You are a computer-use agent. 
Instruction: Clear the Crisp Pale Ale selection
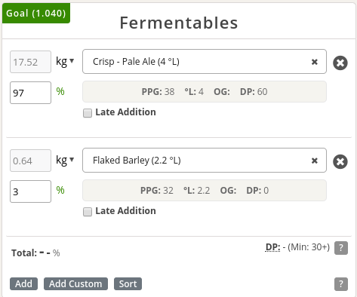pyautogui.click(x=315, y=62)
